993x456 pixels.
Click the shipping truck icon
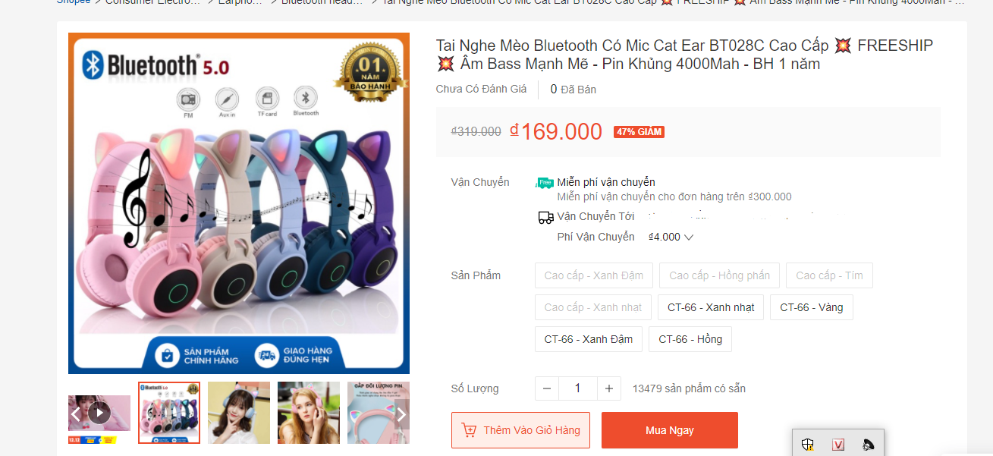click(545, 217)
